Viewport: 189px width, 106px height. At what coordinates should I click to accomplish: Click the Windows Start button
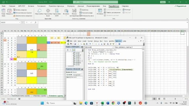click(x=42, y=103)
